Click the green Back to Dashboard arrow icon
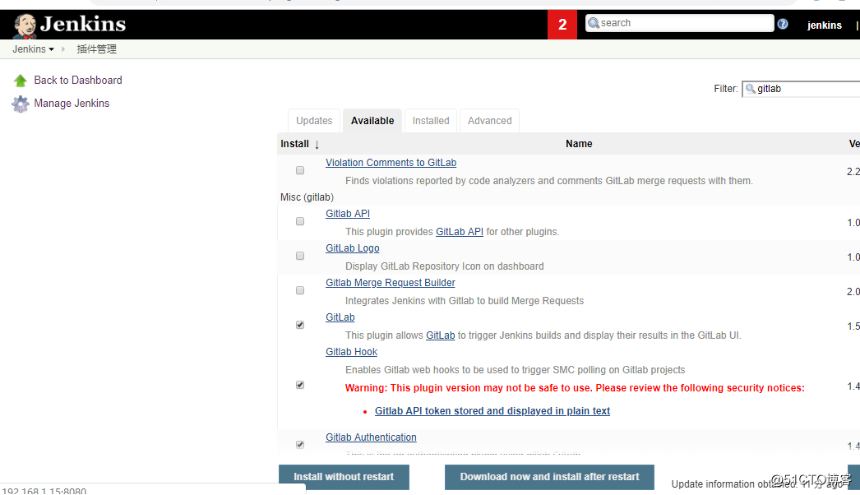The image size is (860, 495). pyautogui.click(x=20, y=80)
